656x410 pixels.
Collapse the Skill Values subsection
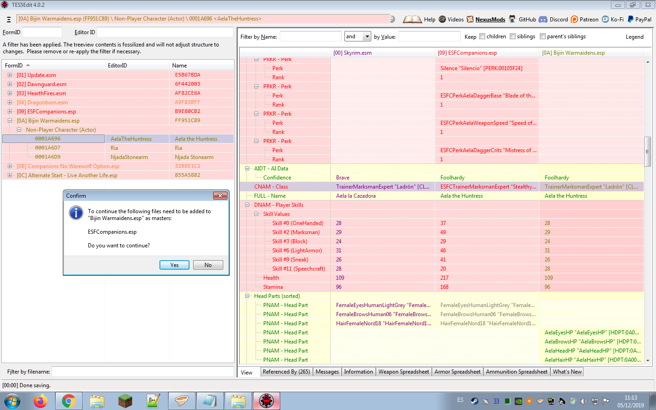pyautogui.click(x=256, y=214)
